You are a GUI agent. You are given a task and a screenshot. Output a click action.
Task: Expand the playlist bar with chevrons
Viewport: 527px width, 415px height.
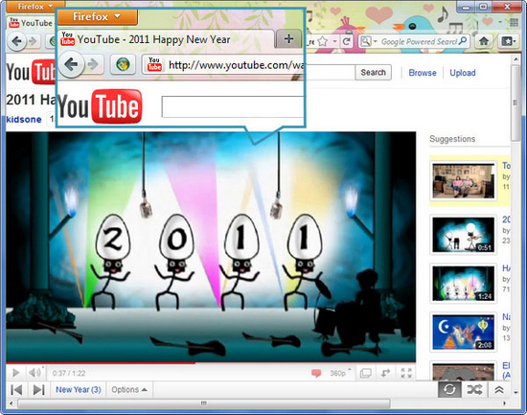tap(499, 390)
